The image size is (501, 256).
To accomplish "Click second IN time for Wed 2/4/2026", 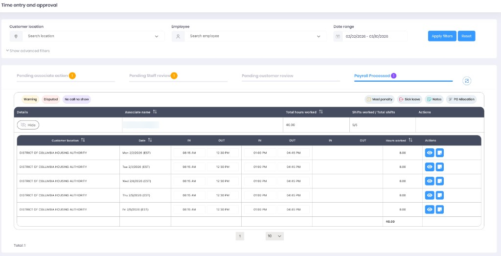I will (260, 181).
